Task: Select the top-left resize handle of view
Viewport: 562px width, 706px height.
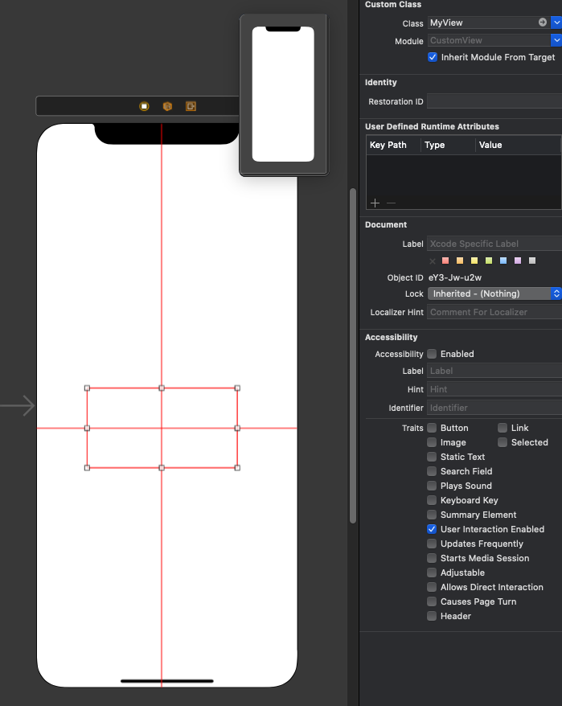Action: pyautogui.click(x=88, y=388)
